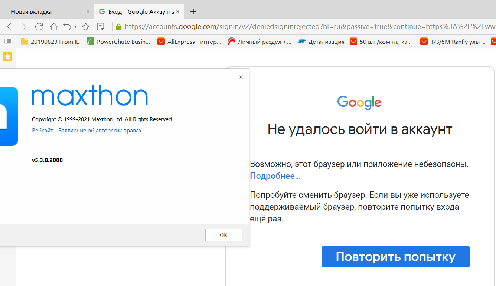
Task: Click the Maxthon copyright 1999-2021 text
Action: coord(102,119)
